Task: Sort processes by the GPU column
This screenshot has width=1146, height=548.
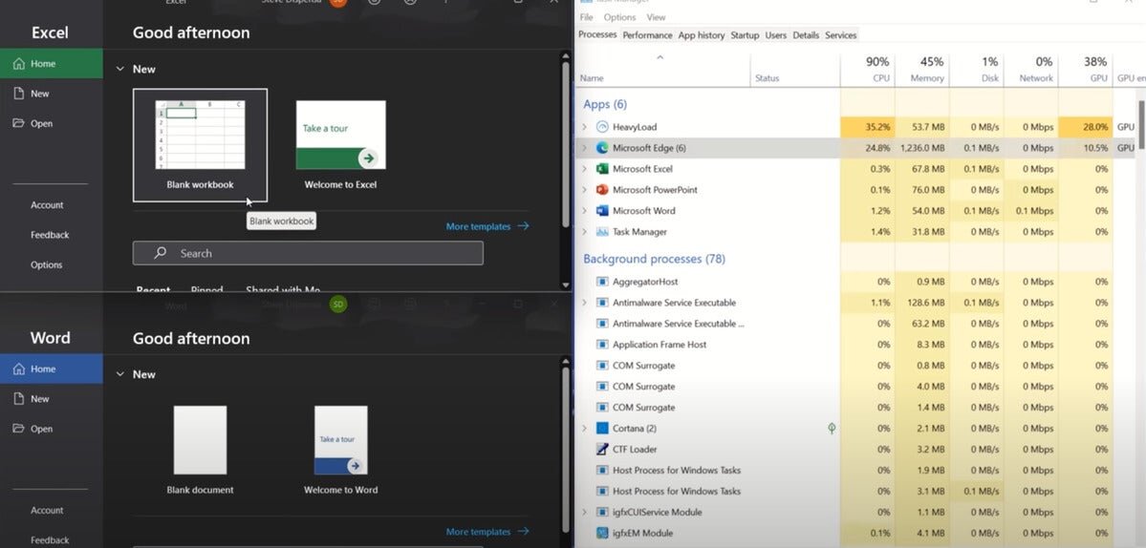Action: click(1086, 70)
